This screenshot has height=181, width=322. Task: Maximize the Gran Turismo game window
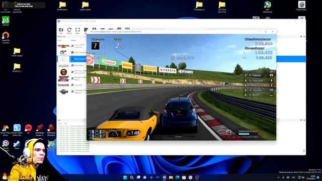266,32
